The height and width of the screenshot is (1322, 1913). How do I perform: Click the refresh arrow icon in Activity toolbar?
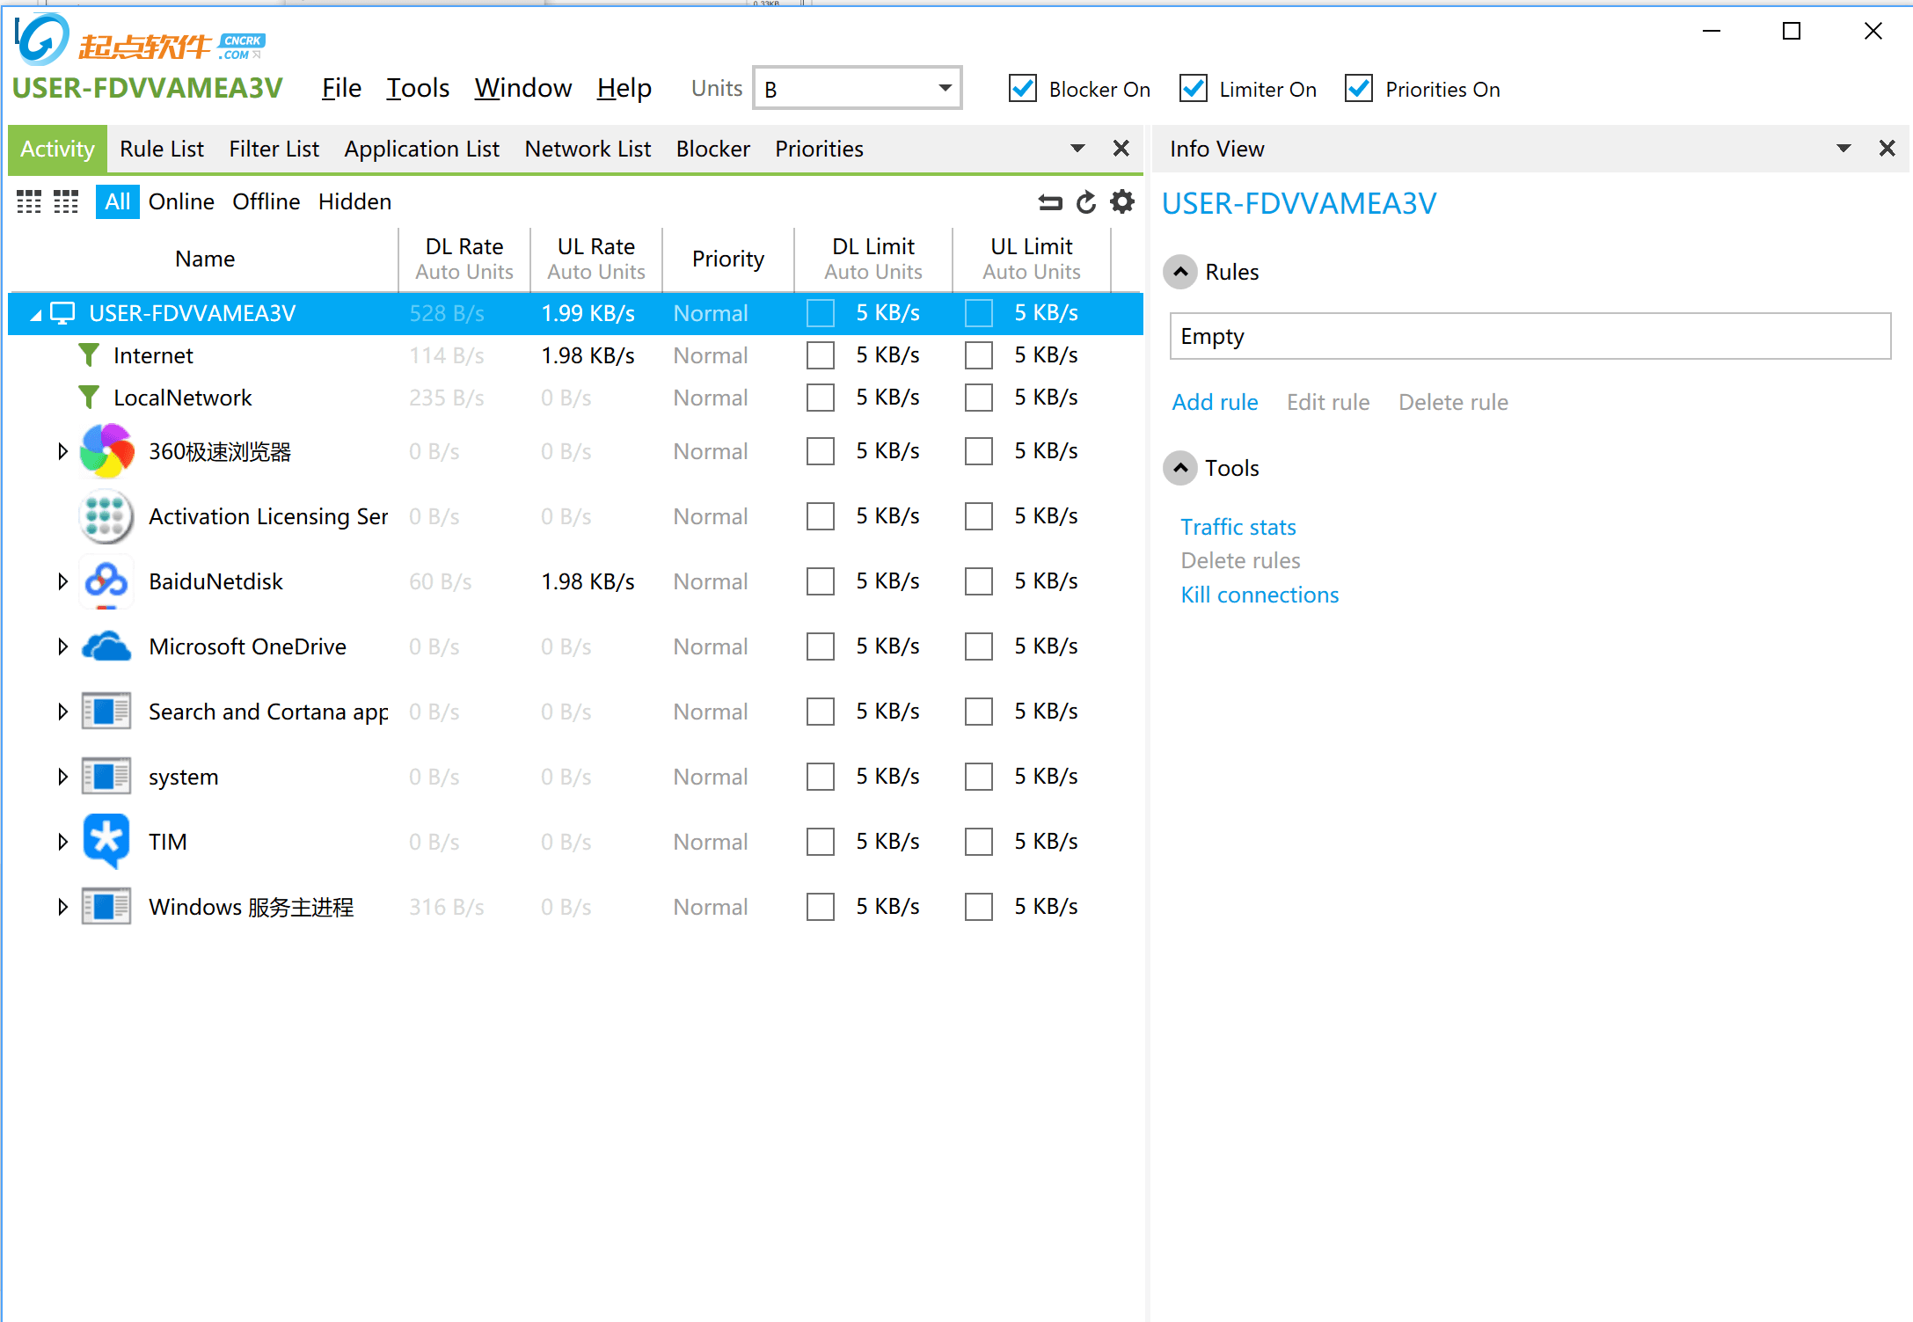(x=1086, y=202)
